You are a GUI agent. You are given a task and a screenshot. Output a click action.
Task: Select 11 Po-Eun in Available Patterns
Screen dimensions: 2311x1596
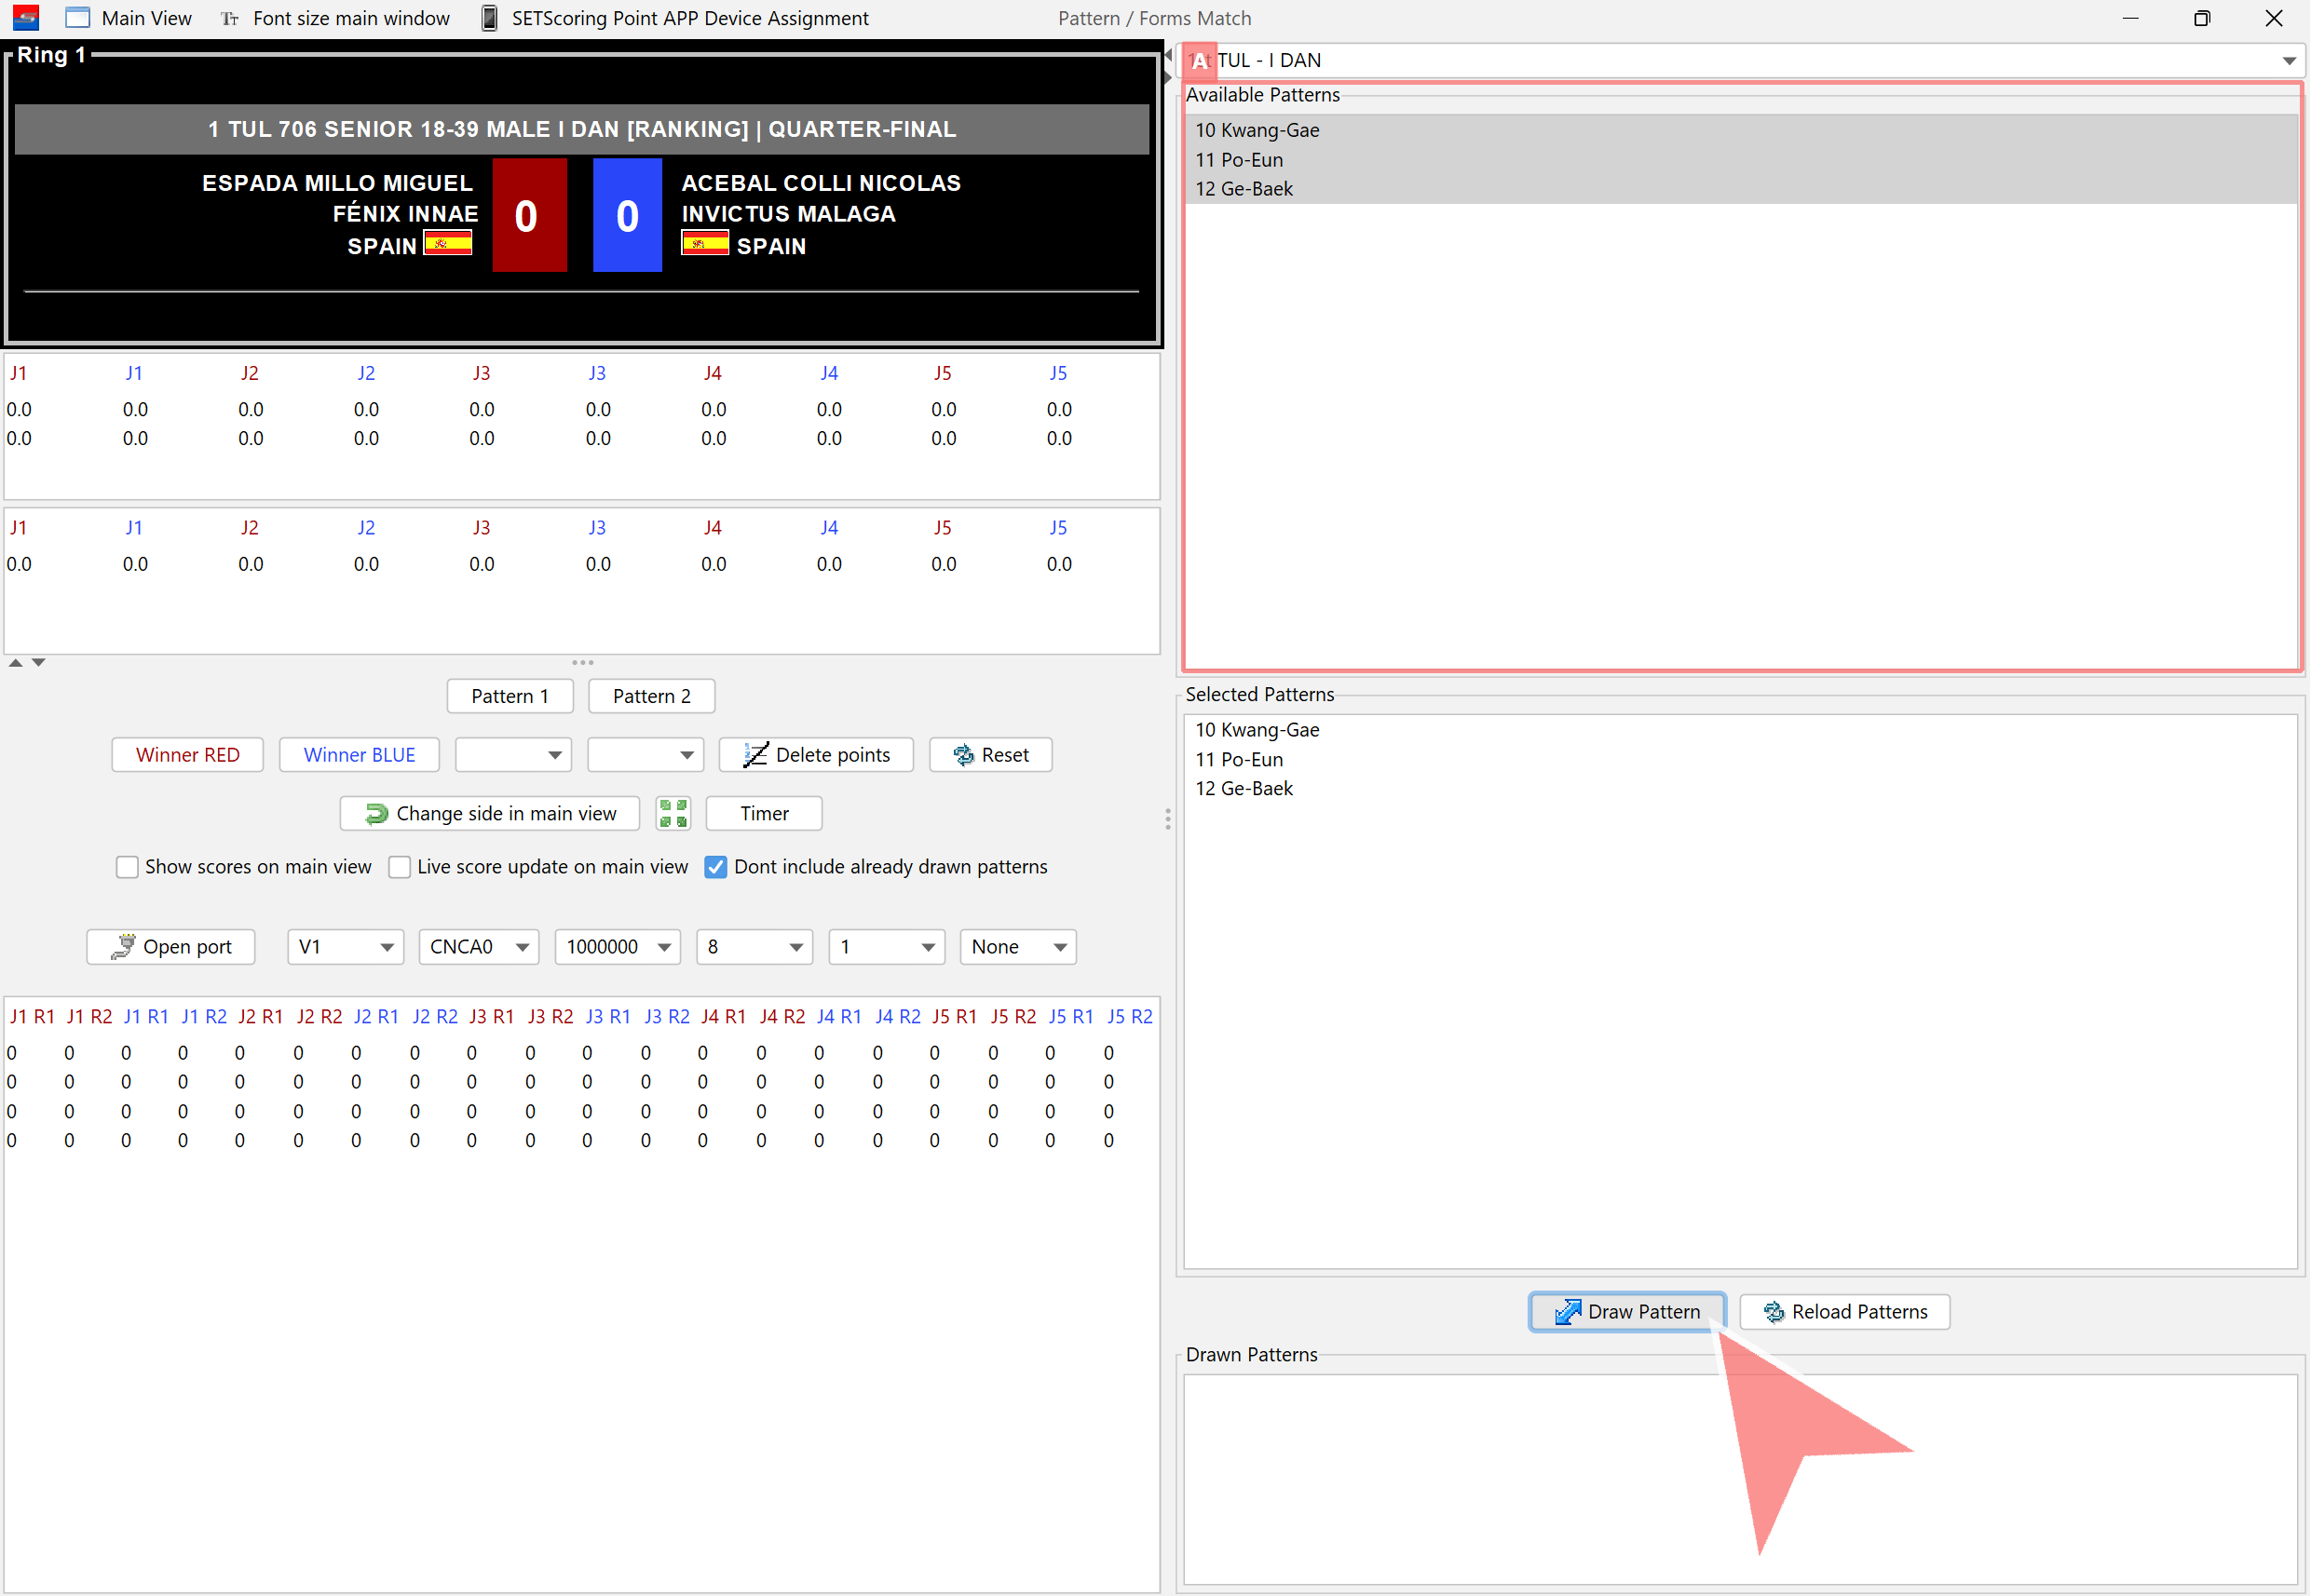[x=1239, y=160]
